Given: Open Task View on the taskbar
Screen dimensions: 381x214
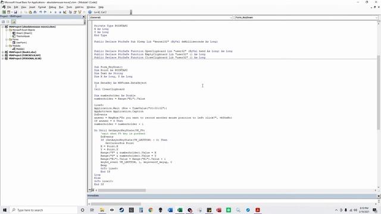Looking at the screenshot, I should pyautogui.click(x=92, y=210).
